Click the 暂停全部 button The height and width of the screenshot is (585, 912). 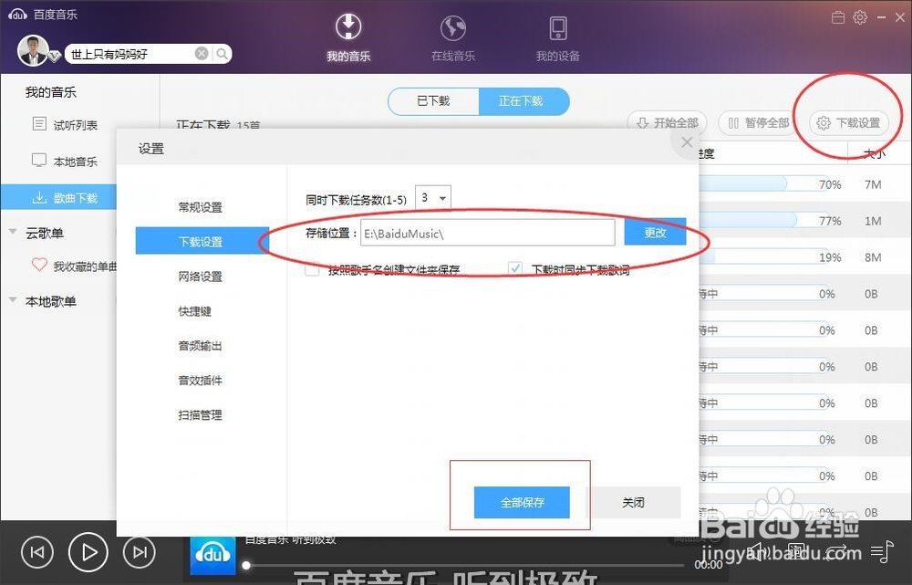[x=758, y=123]
